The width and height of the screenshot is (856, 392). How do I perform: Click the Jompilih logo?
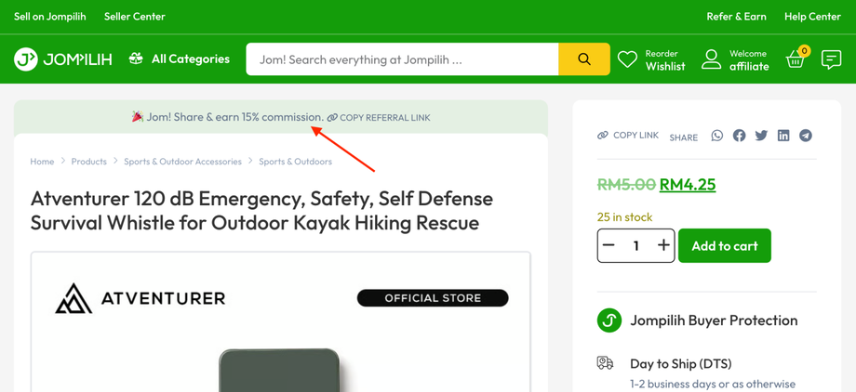pyautogui.click(x=62, y=59)
